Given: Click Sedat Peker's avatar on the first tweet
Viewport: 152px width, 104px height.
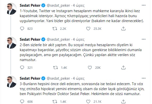Looking at the screenshot, I should click(x=11, y=9).
